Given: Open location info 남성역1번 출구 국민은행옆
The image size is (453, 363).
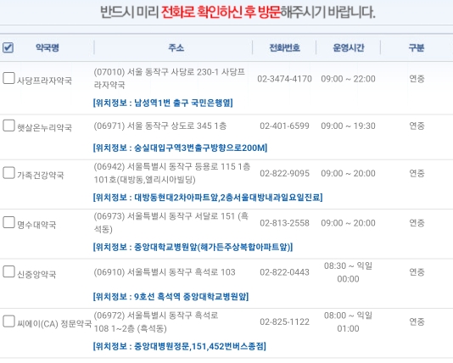Looking at the screenshot, I should pos(163,103).
